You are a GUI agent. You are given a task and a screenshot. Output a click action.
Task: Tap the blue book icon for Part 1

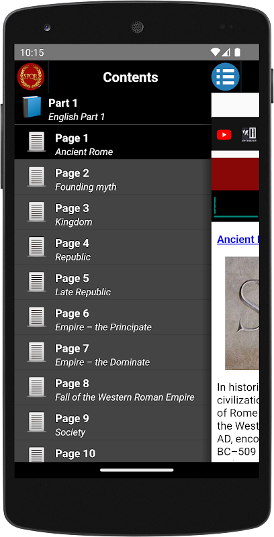[32, 107]
